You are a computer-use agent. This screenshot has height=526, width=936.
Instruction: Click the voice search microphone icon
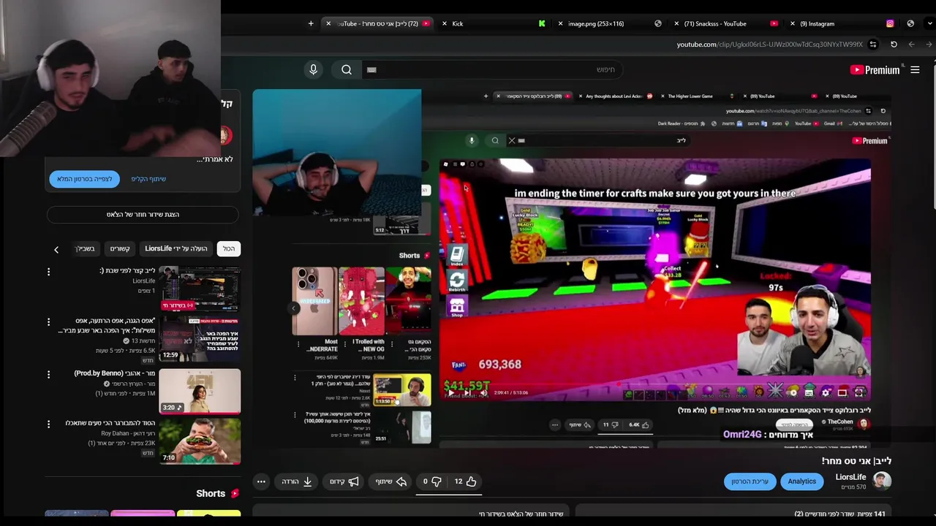pos(313,69)
